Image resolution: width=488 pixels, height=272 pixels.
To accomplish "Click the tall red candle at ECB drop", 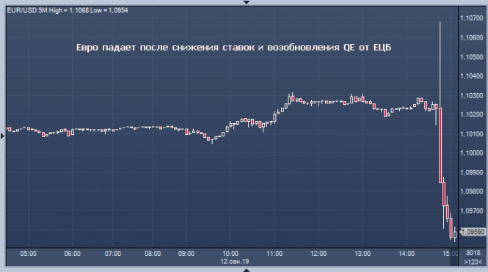I will point(440,145).
